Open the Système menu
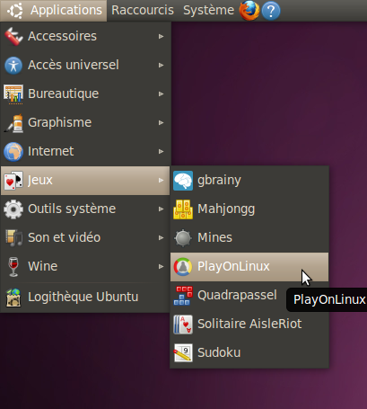 208,11
